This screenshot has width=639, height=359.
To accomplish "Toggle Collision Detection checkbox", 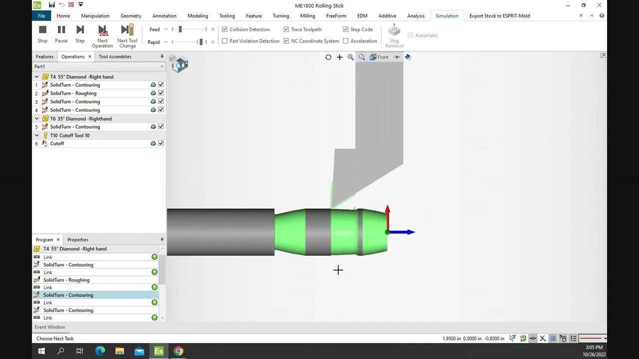I will click(x=225, y=29).
